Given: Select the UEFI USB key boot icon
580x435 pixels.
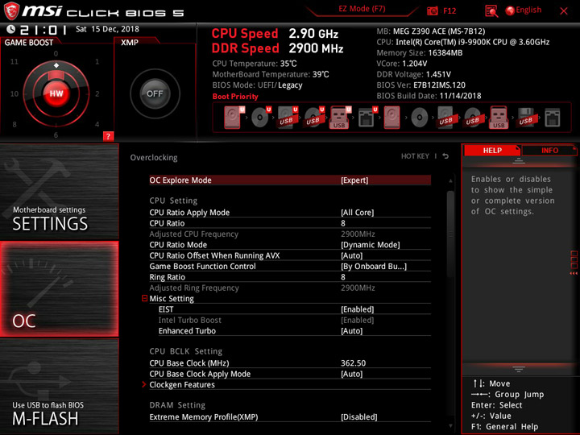Looking at the screenshot, I should pos(340,118).
